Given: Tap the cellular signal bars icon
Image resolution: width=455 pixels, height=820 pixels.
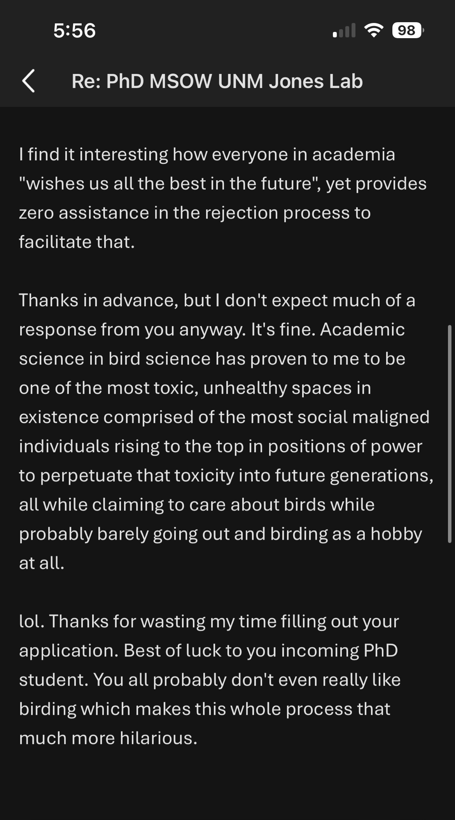Looking at the screenshot, I should 344,31.
